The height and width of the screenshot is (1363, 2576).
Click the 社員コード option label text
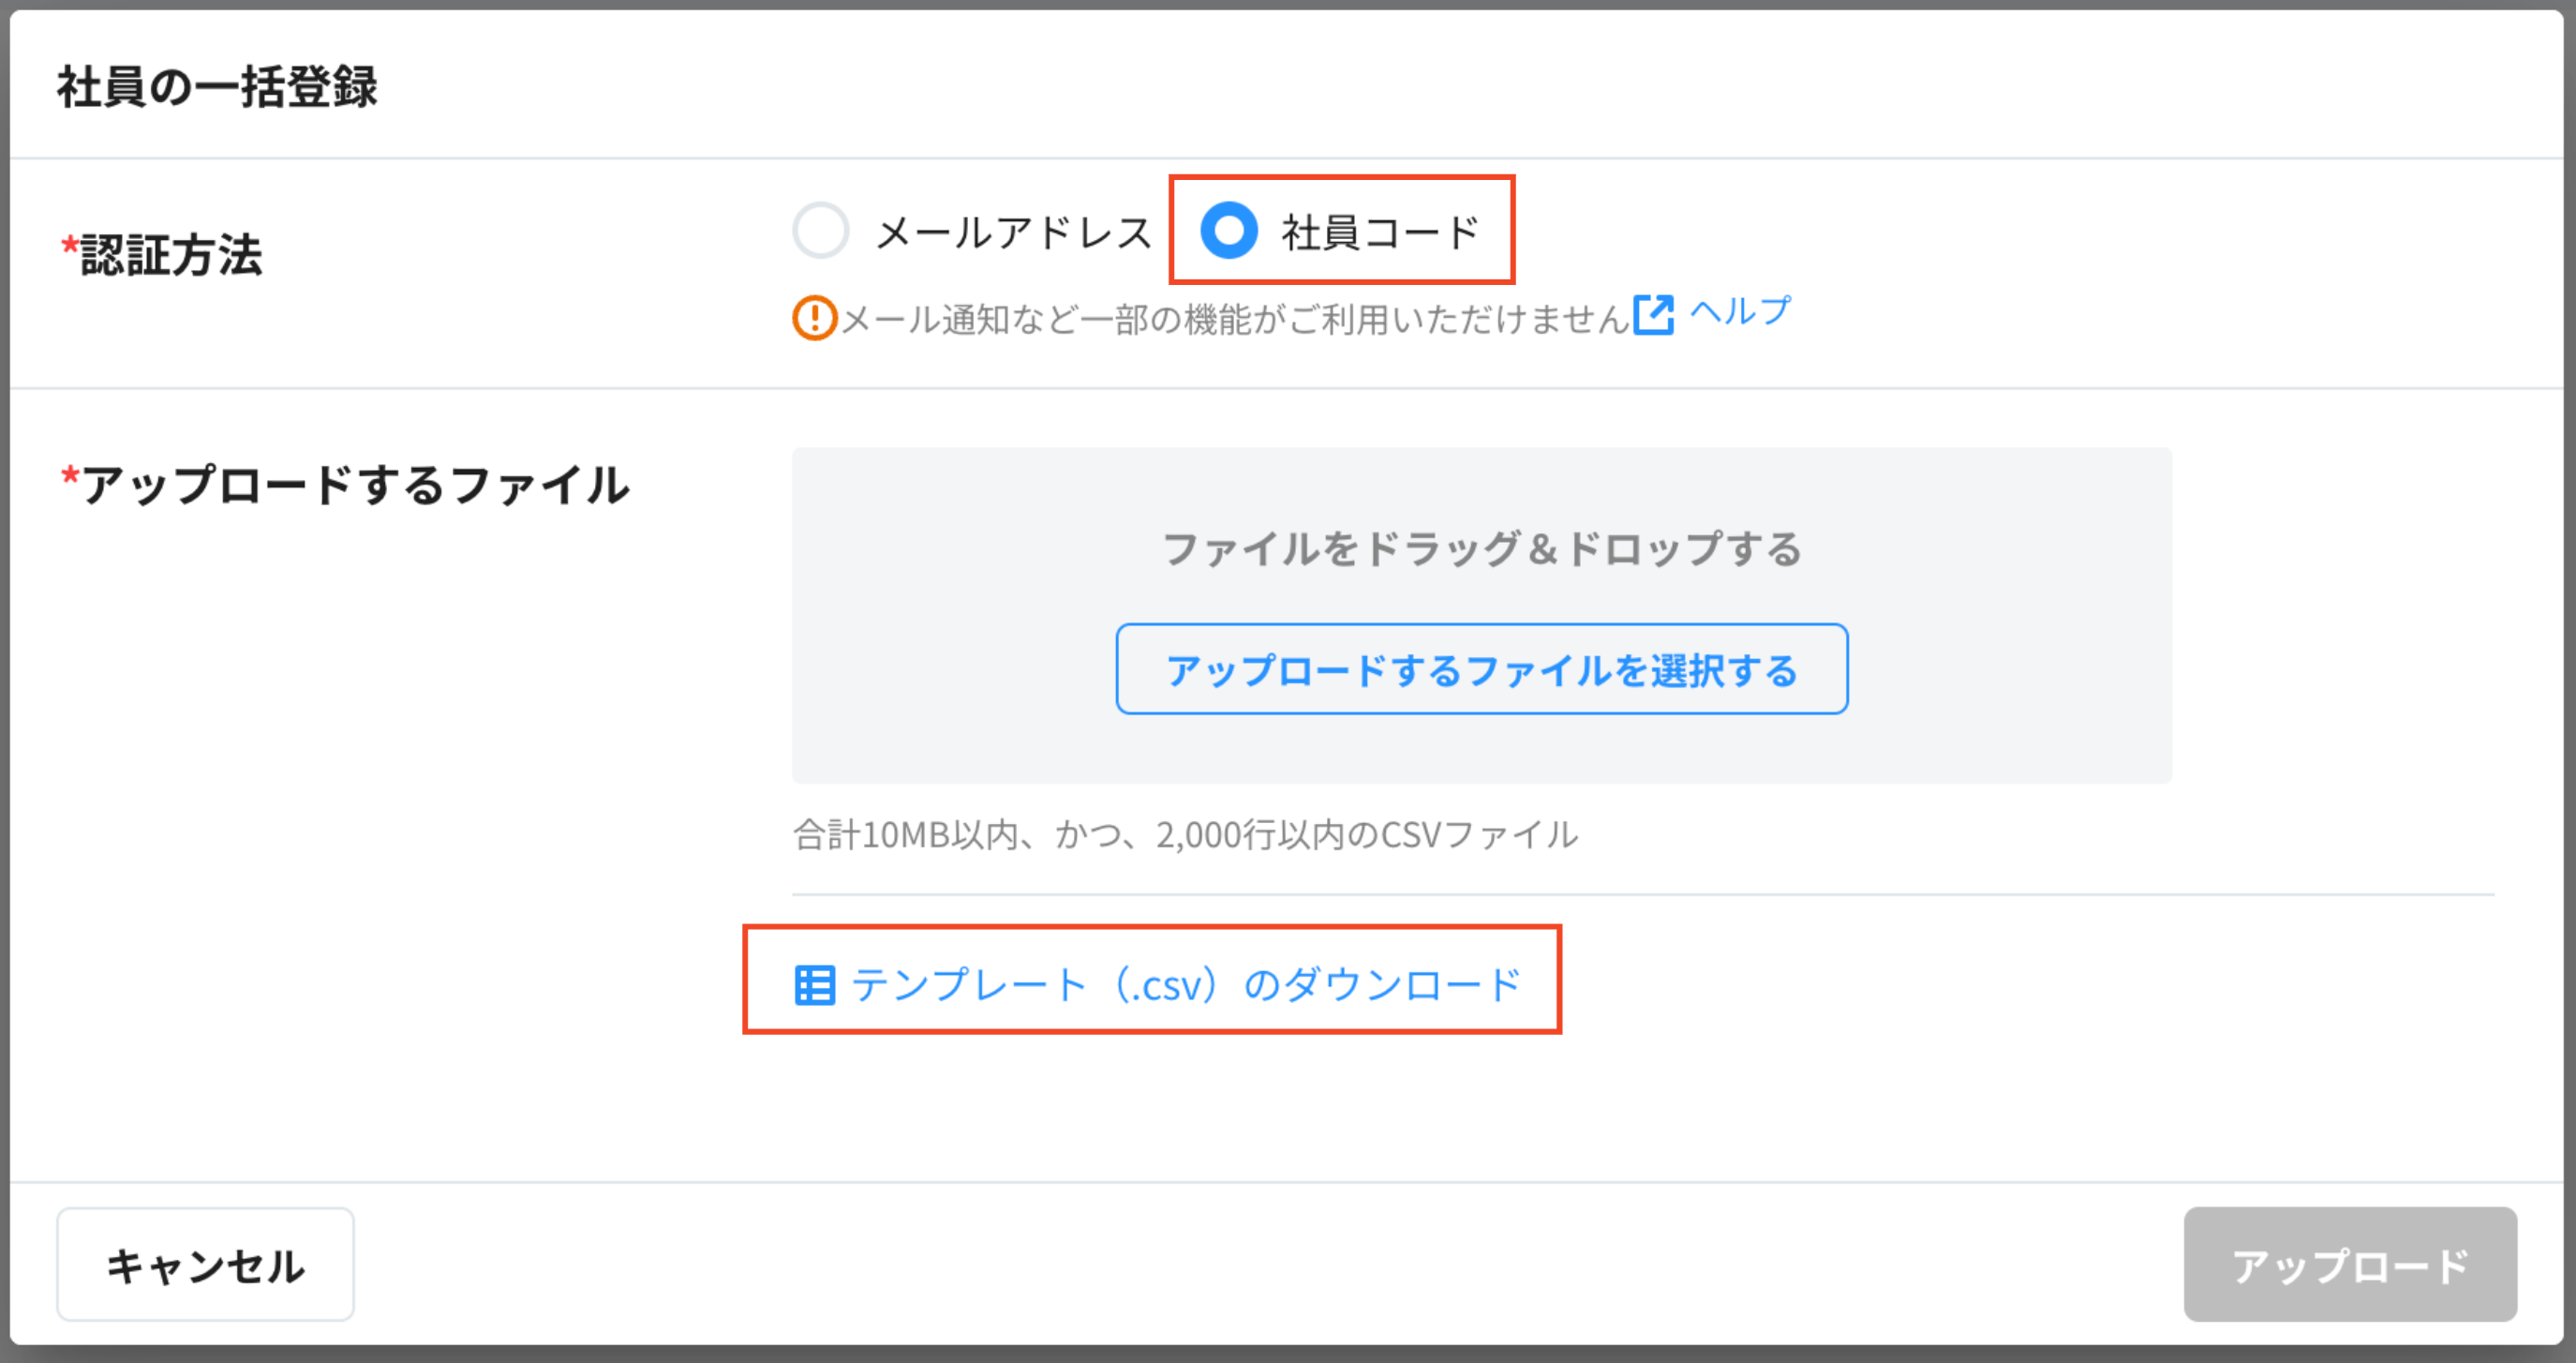pyautogui.click(x=1380, y=233)
